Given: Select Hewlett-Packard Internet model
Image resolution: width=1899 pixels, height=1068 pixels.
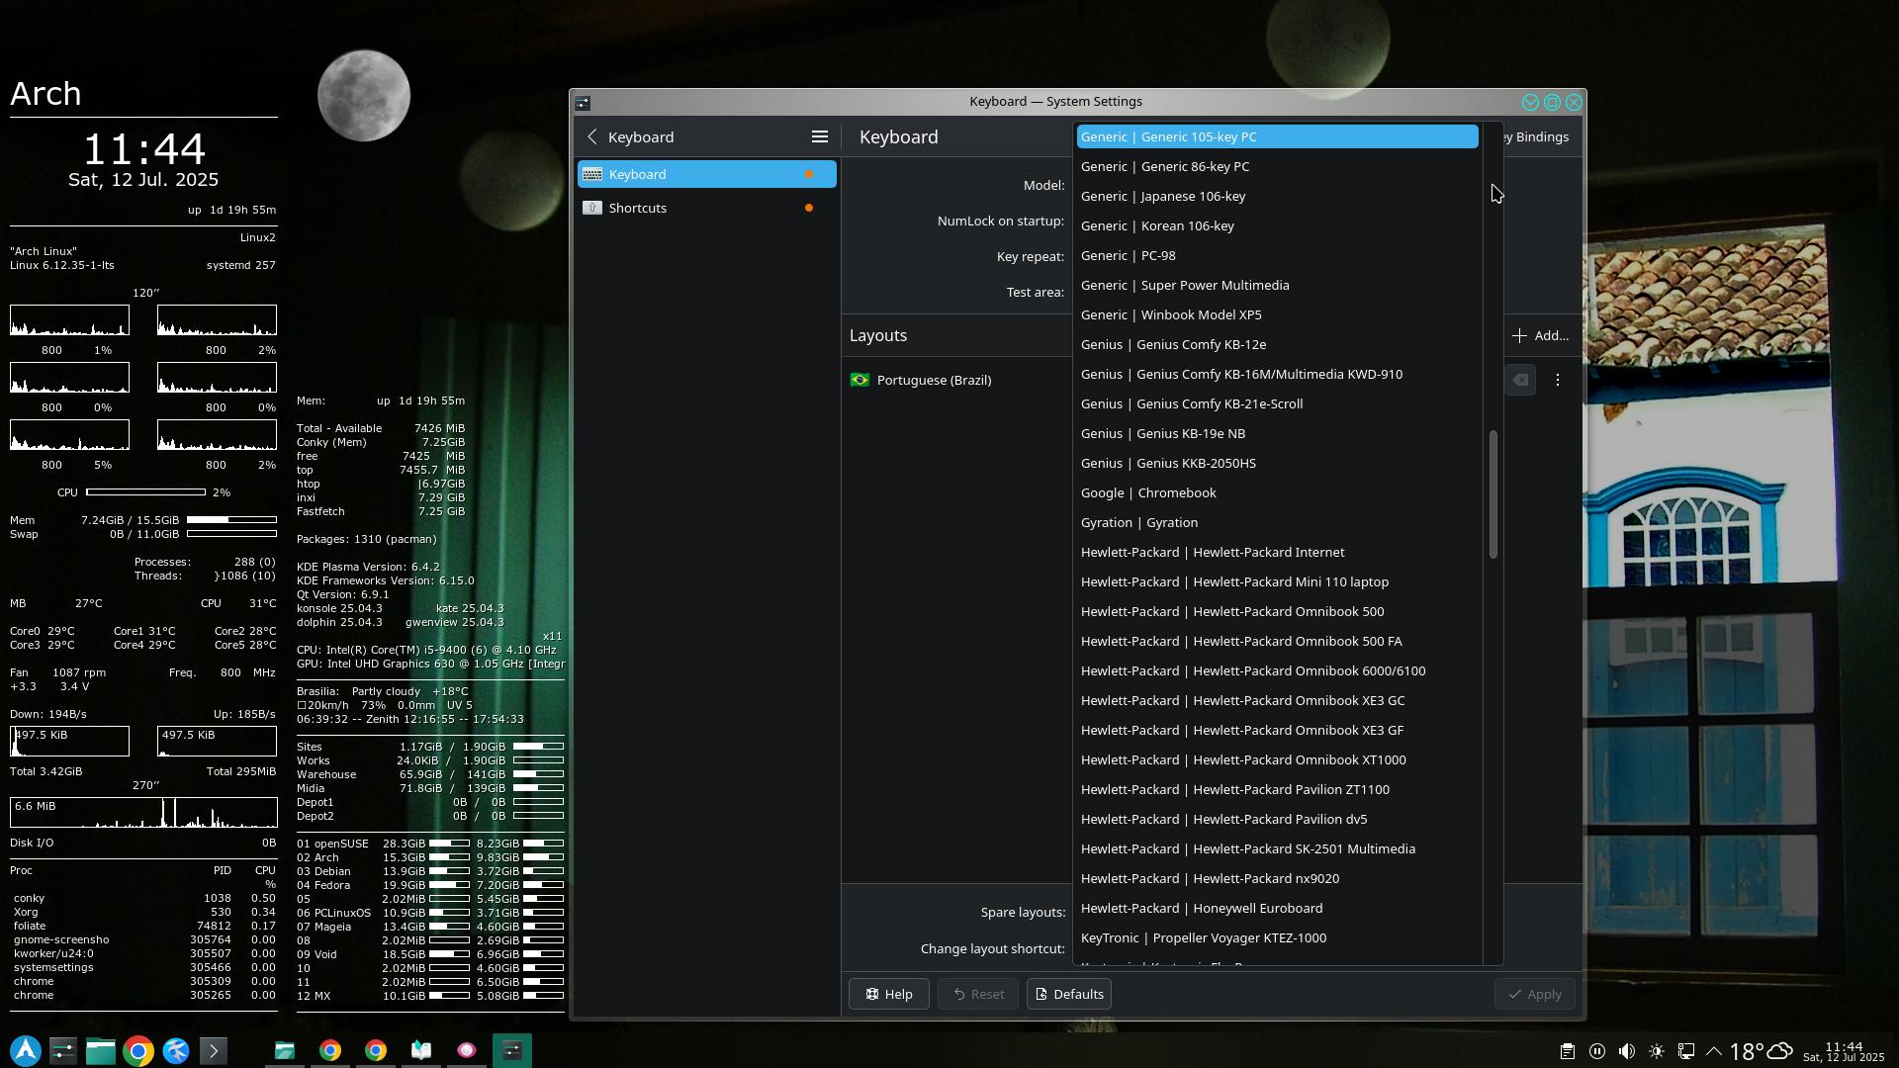Looking at the screenshot, I should (1277, 552).
